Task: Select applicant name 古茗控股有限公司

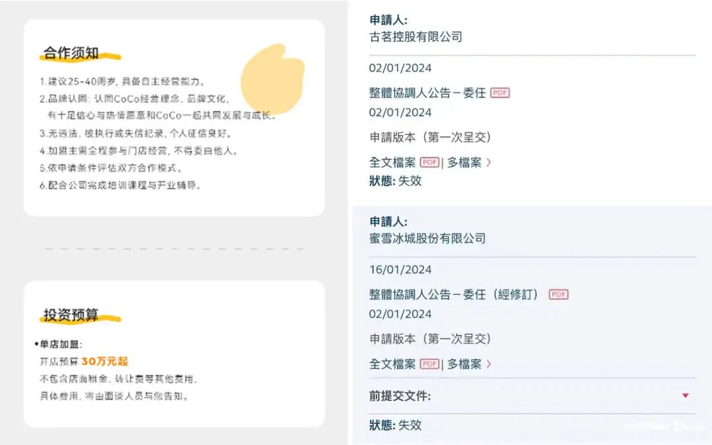Action: (415, 37)
